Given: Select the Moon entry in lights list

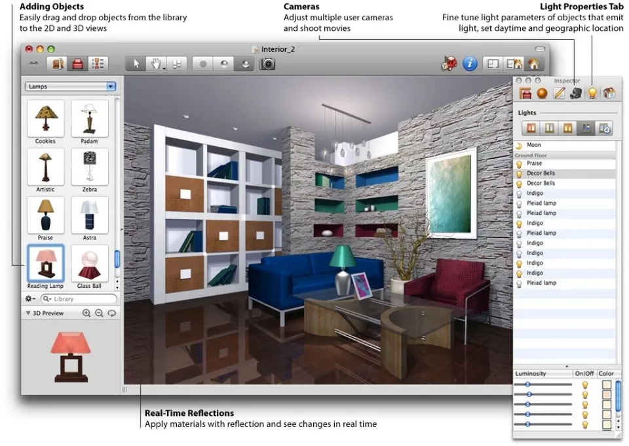Looking at the screenshot, I should (565, 145).
